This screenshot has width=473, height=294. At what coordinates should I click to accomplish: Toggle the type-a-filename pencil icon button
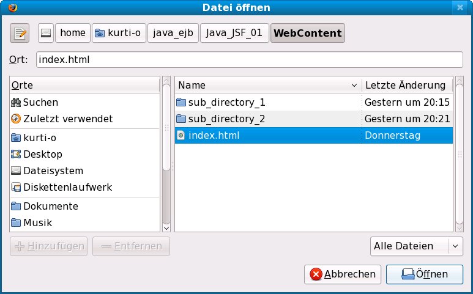coord(20,33)
